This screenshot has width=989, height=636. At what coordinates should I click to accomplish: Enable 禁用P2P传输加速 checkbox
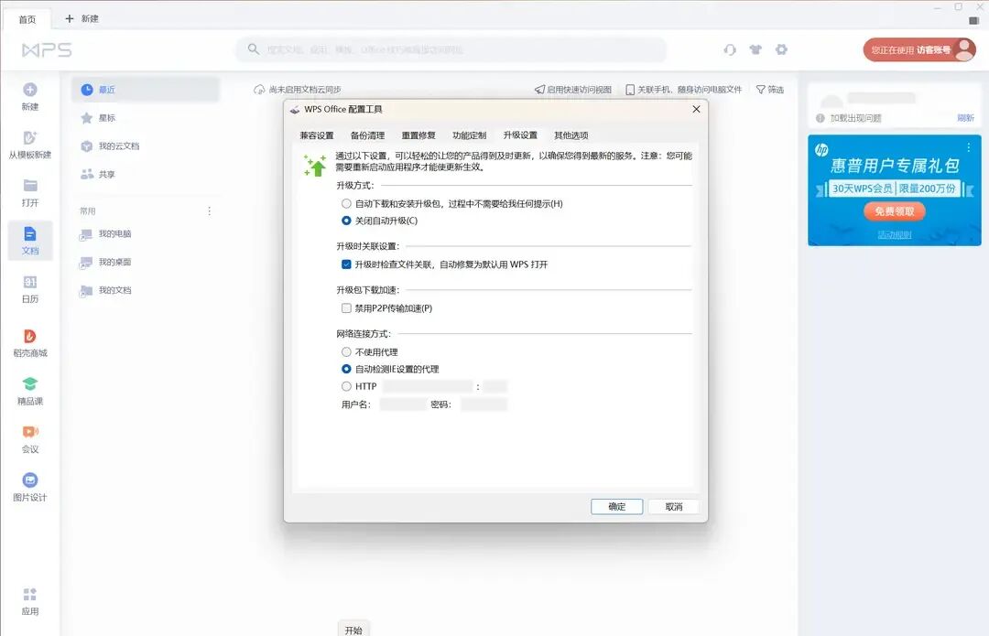[x=346, y=308]
